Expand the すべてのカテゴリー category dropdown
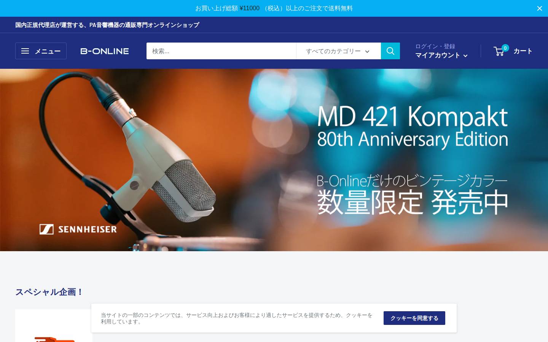The height and width of the screenshot is (342, 548). point(338,51)
